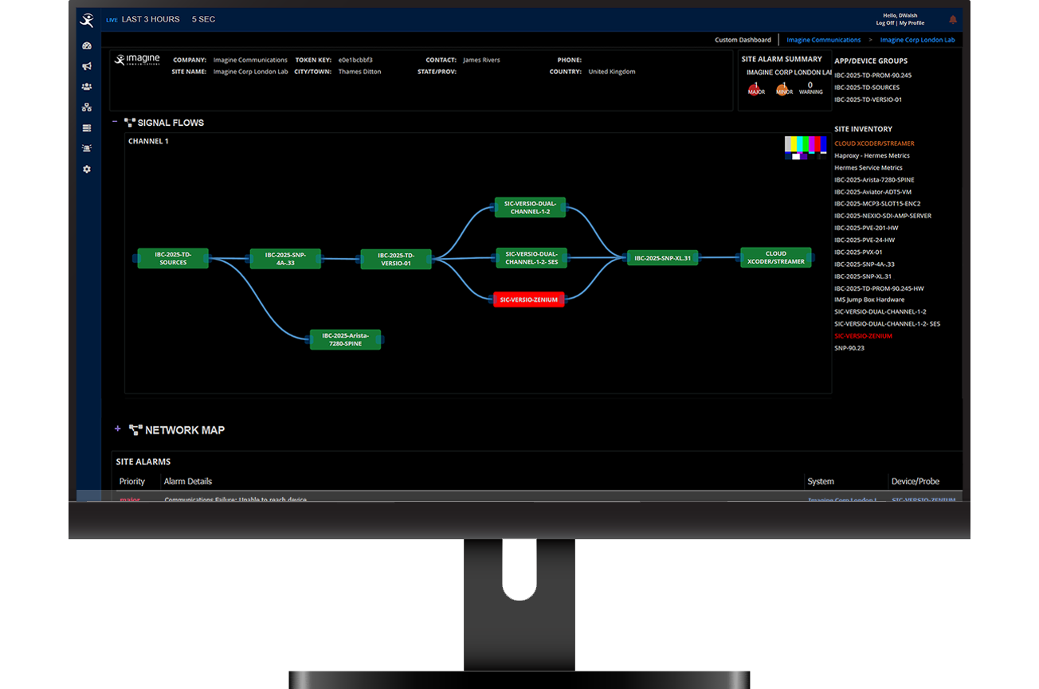Expand the Network Map section
This screenshot has width=1039, height=689.
[117, 429]
